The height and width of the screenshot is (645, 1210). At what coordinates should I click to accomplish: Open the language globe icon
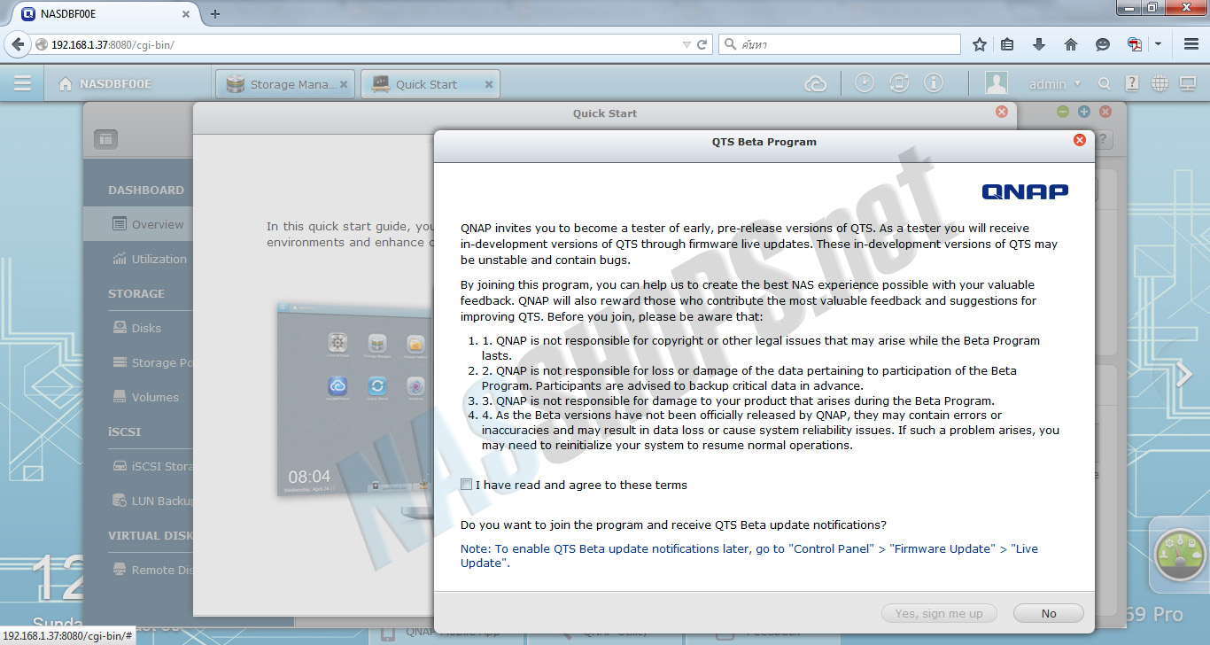(1160, 83)
